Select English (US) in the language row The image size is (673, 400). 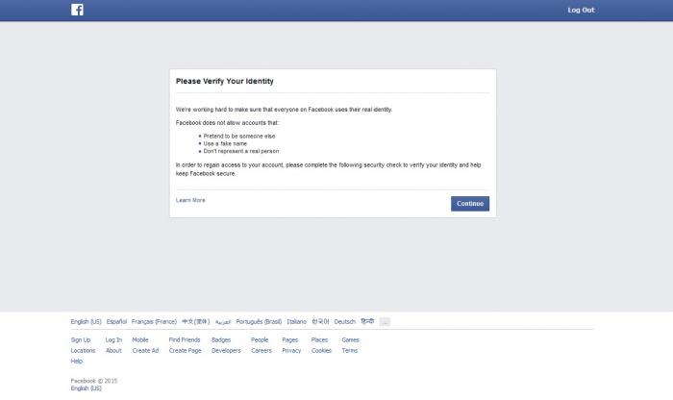pos(87,321)
